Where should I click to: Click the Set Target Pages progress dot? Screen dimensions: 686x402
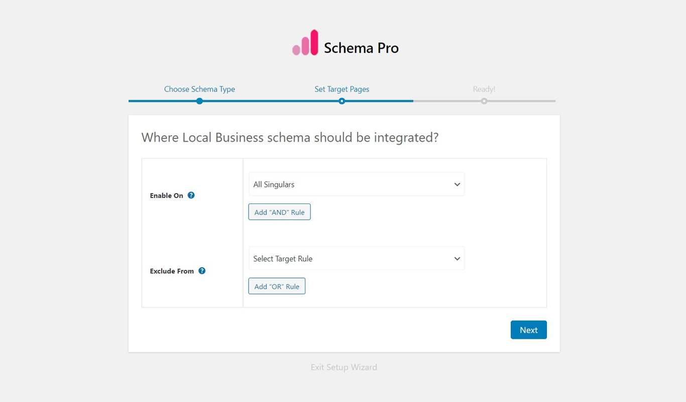pos(342,100)
